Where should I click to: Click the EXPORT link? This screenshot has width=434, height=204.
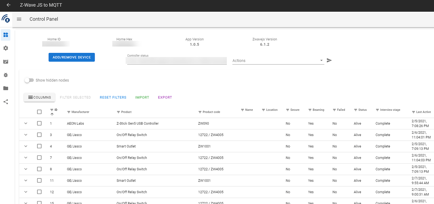coord(165,97)
